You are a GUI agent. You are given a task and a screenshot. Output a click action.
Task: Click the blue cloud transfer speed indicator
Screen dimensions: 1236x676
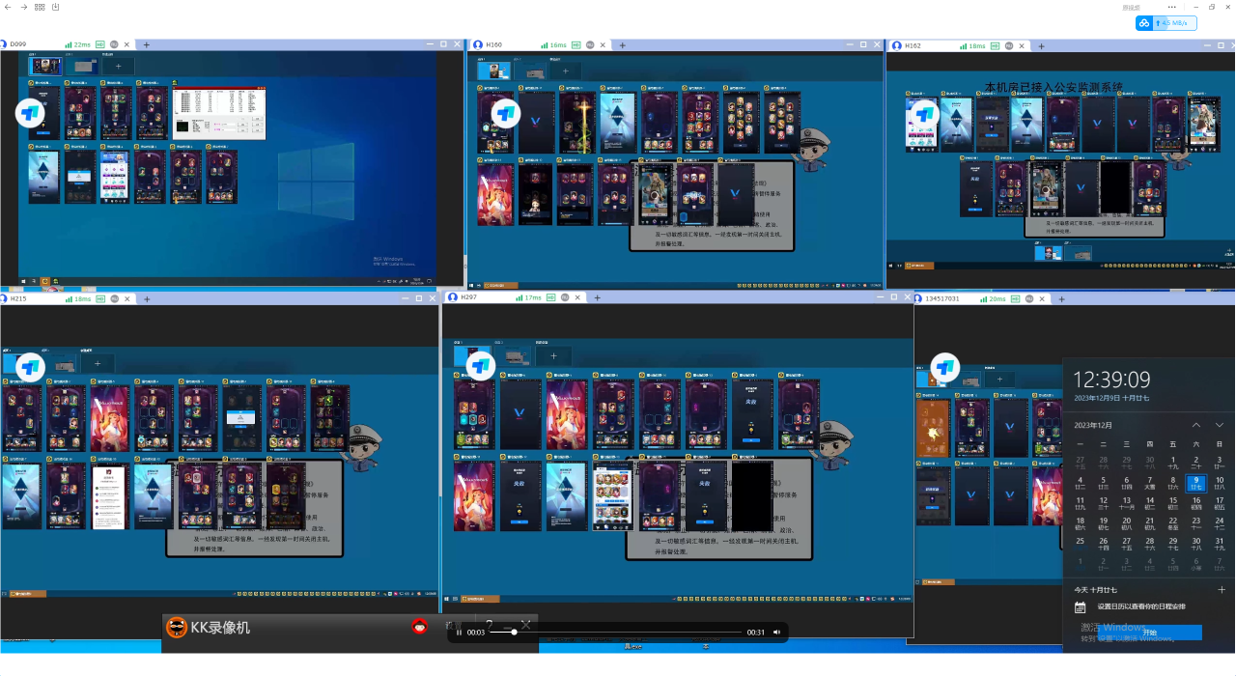1166,23
